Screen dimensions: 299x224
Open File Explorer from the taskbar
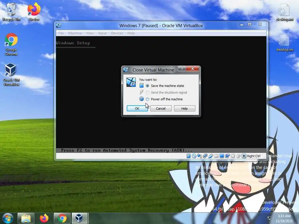(x=26, y=218)
